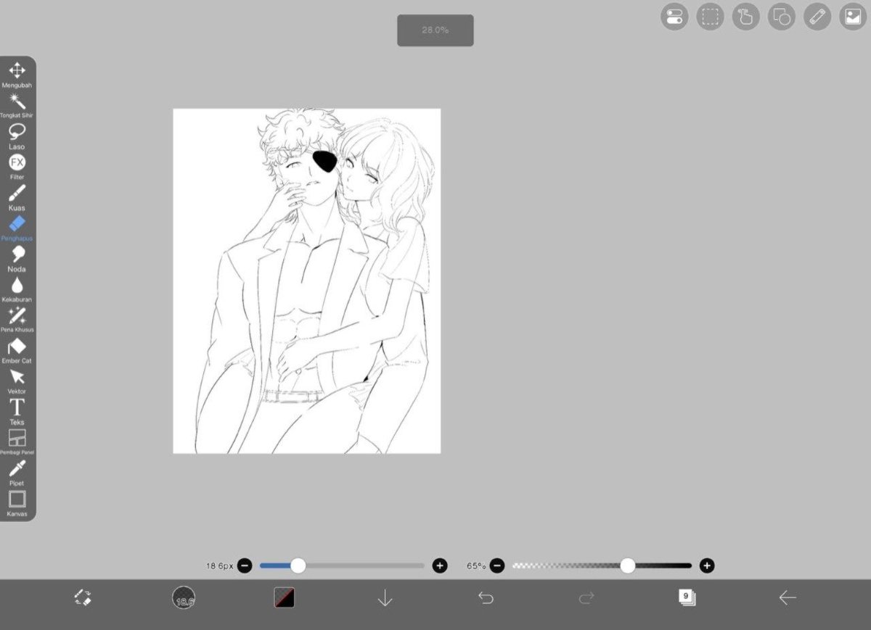Open the shape drawing tool icon
The height and width of the screenshot is (630, 871).
point(782,17)
